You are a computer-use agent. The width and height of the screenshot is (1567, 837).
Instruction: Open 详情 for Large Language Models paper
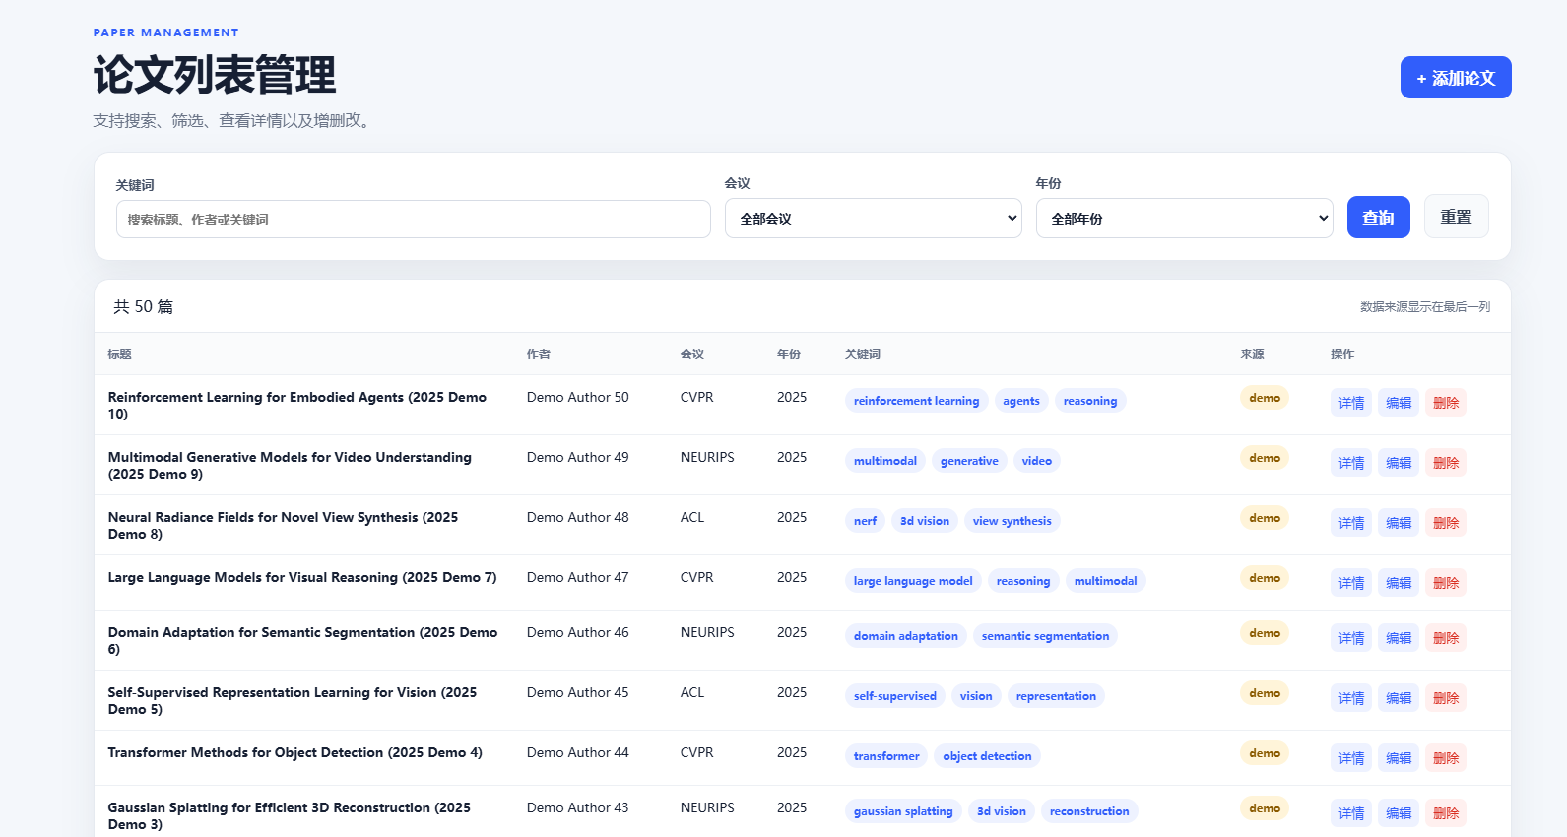coord(1351,582)
